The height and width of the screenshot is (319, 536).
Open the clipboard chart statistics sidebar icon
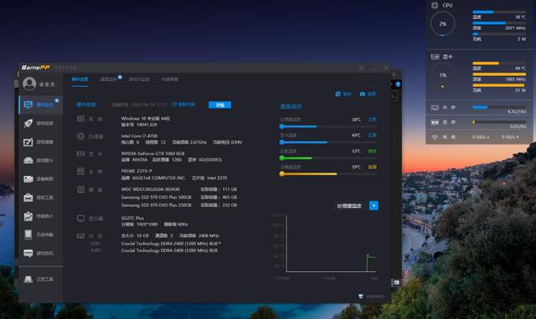click(28, 216)
